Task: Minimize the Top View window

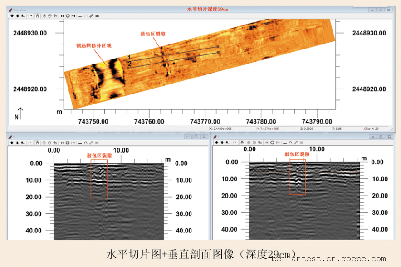Action: tap(372, 10)
